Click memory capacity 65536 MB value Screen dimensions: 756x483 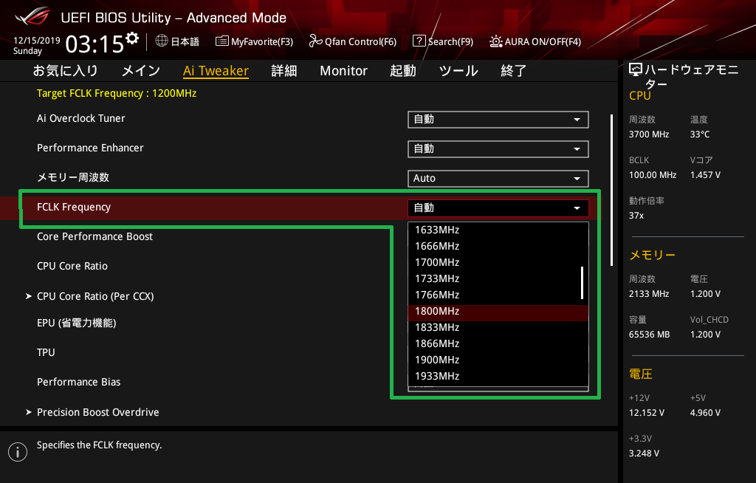pos(649,335)
